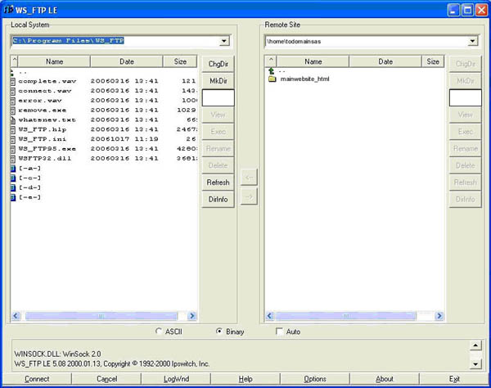Viewport: 491px width, 388px height.
Task: Click the download left-arrow transfer button
Action: 249,178
